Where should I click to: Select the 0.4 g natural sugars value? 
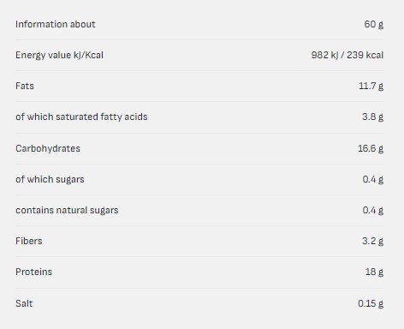(373, 210)
